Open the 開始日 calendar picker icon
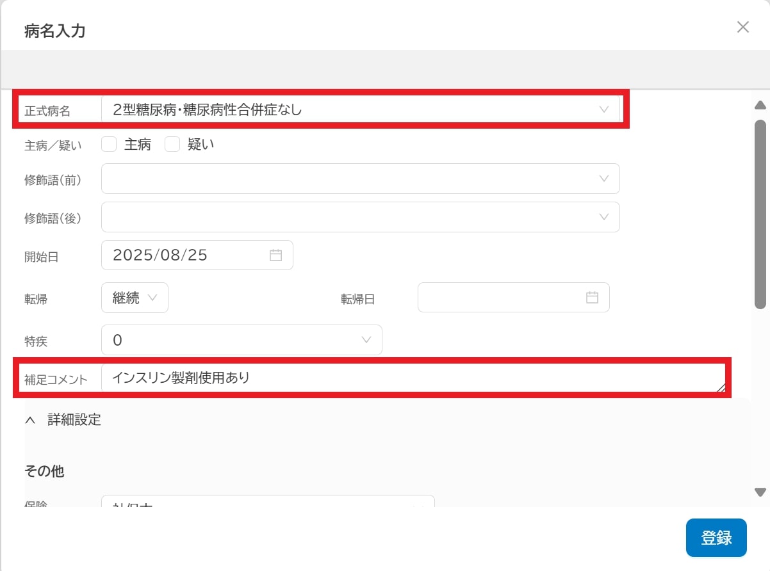This screenshot has width=770, height=571. 275,255
